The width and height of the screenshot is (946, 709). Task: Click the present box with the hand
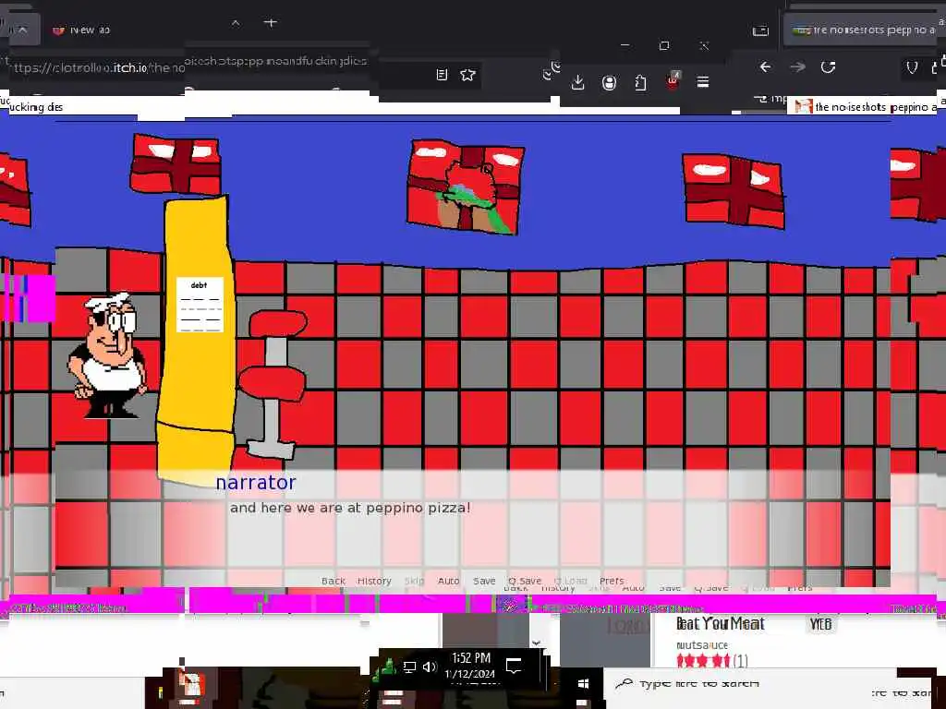[x=466, y=186]
